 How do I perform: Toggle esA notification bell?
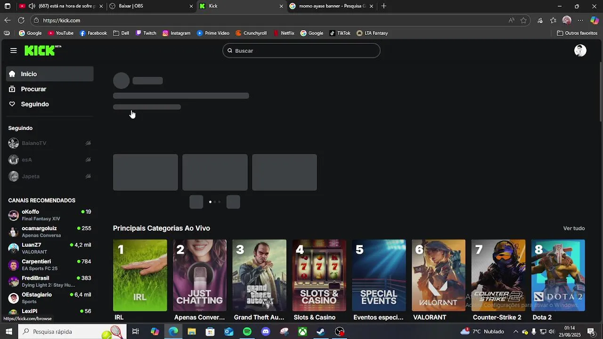pyautogui.click(x=88, y=160)
